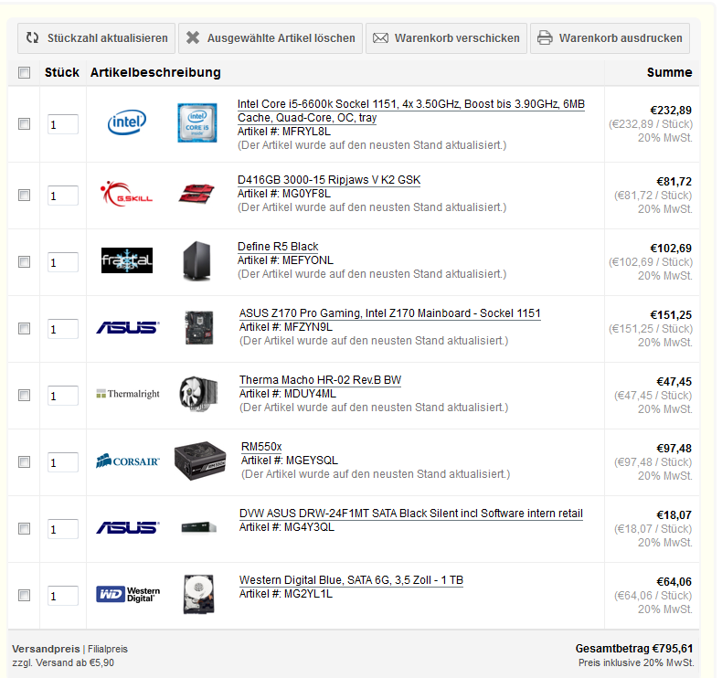The height and width of the screenshot is (678, 722).
Task: Check the Western Digital Blue row checkbox
Action: click(25, 596)
